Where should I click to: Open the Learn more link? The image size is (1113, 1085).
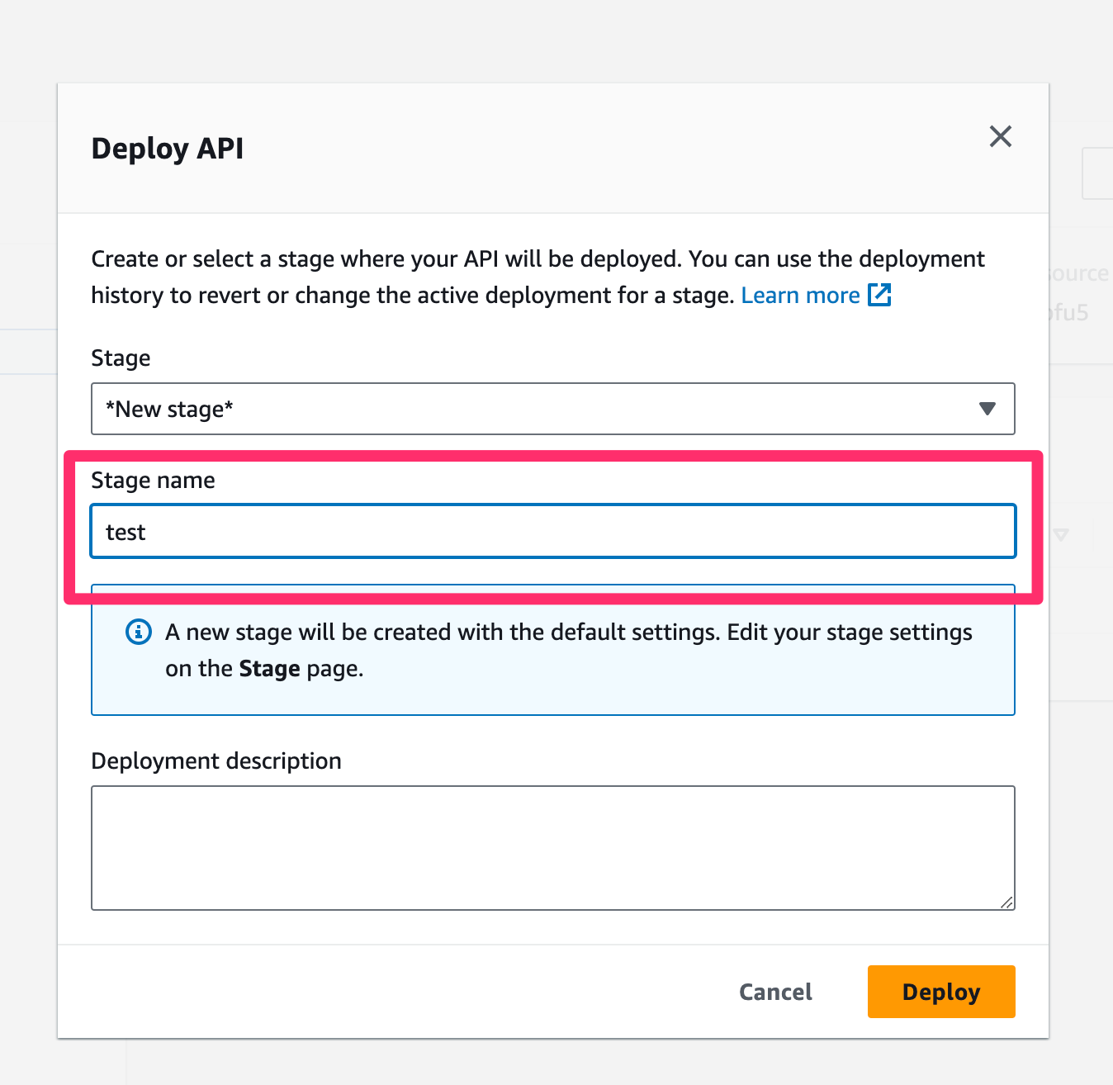coord(800,296)
